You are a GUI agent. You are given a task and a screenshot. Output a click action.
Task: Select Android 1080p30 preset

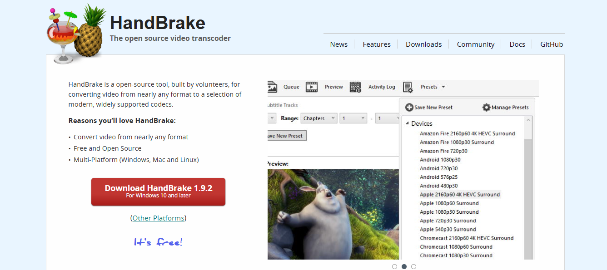(440, 160)
